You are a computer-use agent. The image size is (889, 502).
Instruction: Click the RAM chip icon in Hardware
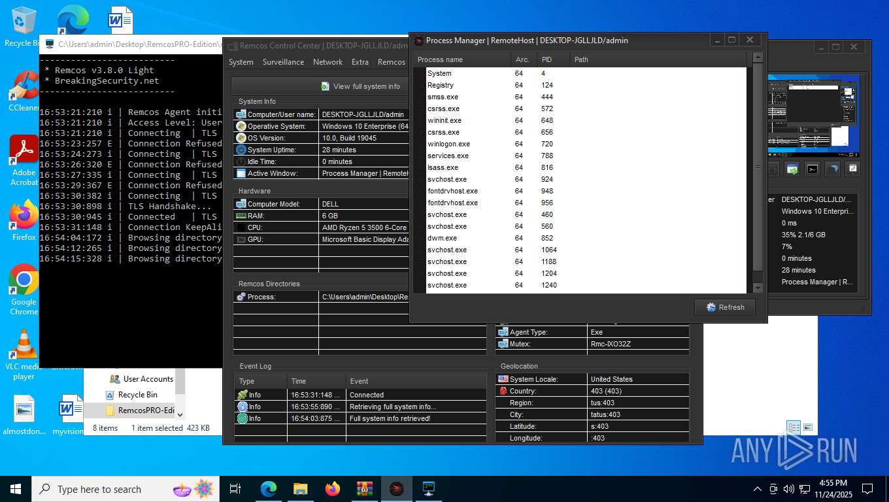coord(241,216)
